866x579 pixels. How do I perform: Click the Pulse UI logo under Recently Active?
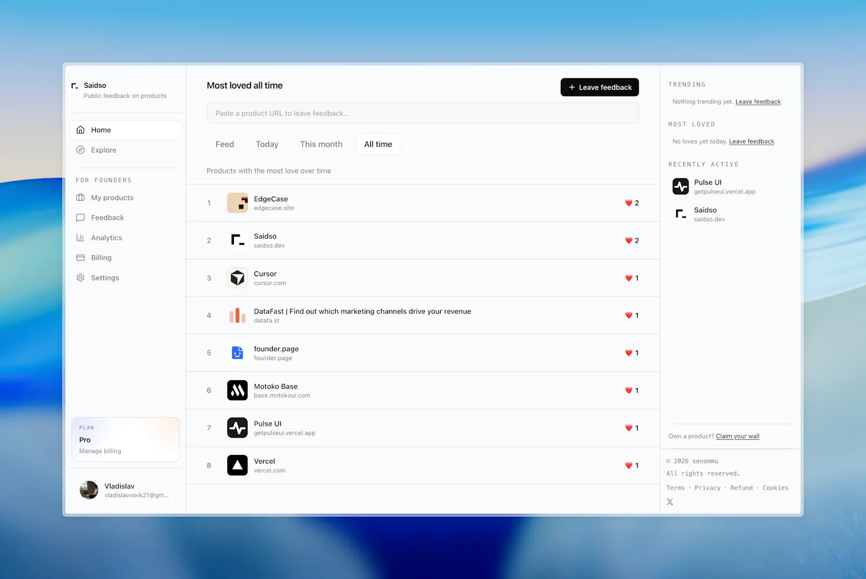(x=681, y=186)
